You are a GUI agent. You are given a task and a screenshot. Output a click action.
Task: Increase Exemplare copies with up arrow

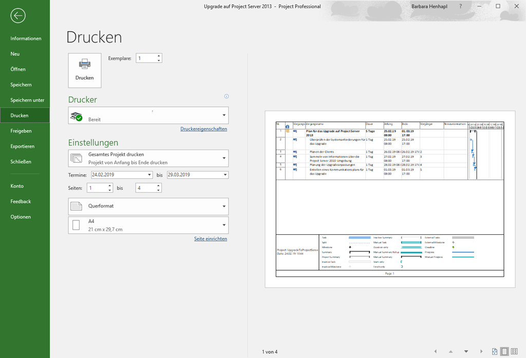tap(159, 56)
